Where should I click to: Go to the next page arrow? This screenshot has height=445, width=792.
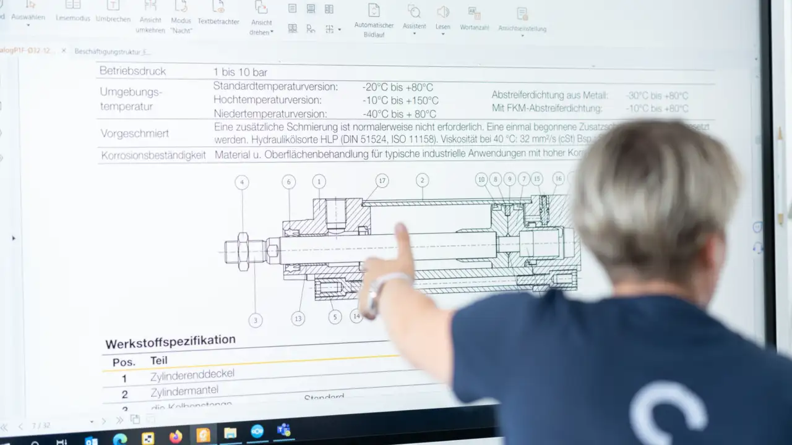point(104,422)
